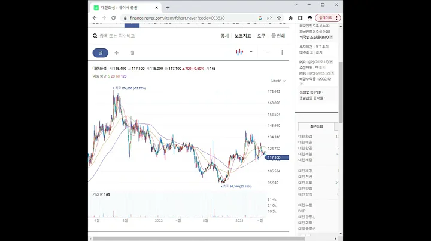Viewport: 431px width, 241px height.
Task: Select the 월 monthly period
Action: coord(132,52)
